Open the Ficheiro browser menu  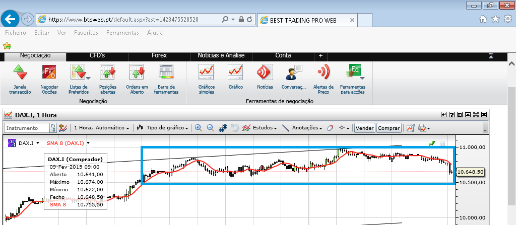pos(16,33)
